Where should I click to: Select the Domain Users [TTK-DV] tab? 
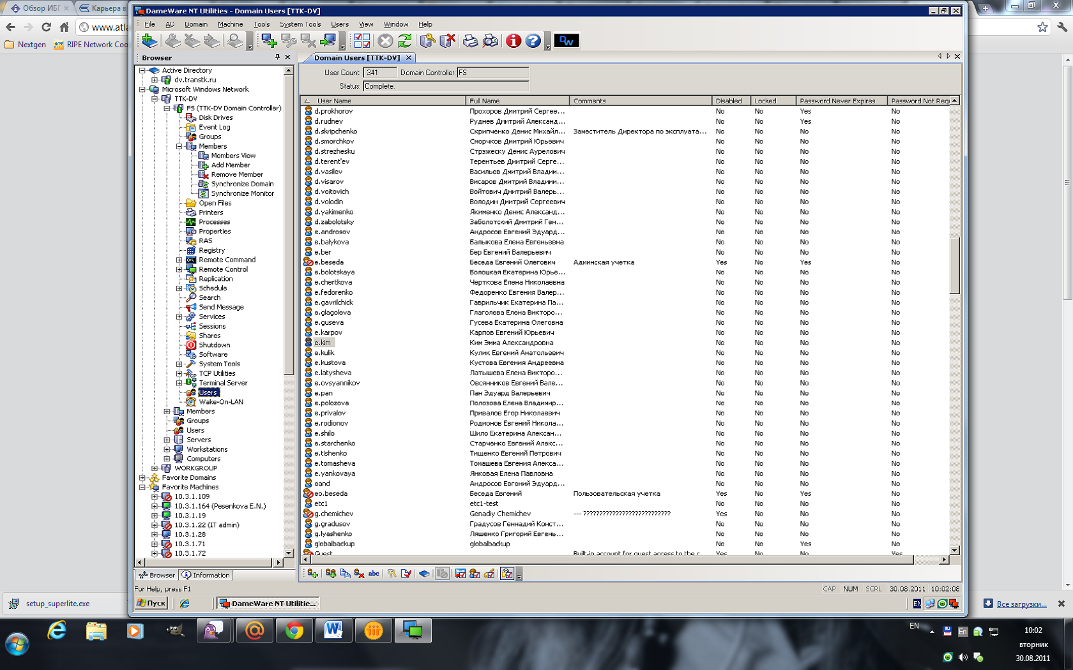tap(358, 57)
